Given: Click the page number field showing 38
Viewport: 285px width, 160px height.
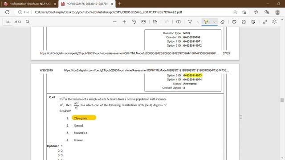Looking at the screenshot, I should point(8,22).
